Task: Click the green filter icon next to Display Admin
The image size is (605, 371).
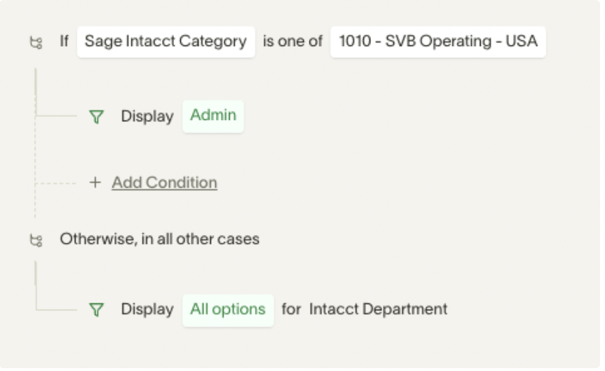Action: [96, 116]
